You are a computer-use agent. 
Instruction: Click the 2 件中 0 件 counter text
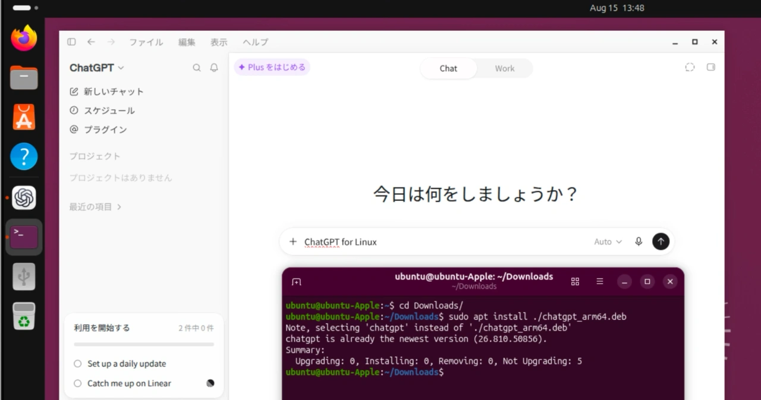click(196, 328)
